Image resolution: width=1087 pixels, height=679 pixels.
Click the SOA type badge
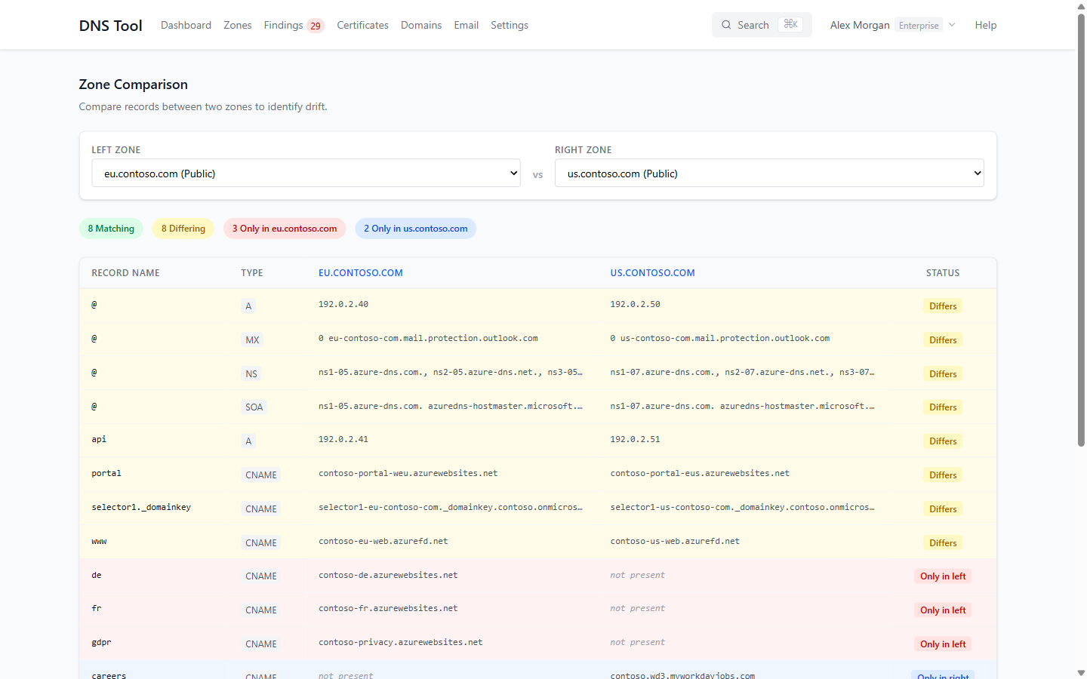click(x=254, y=407)
